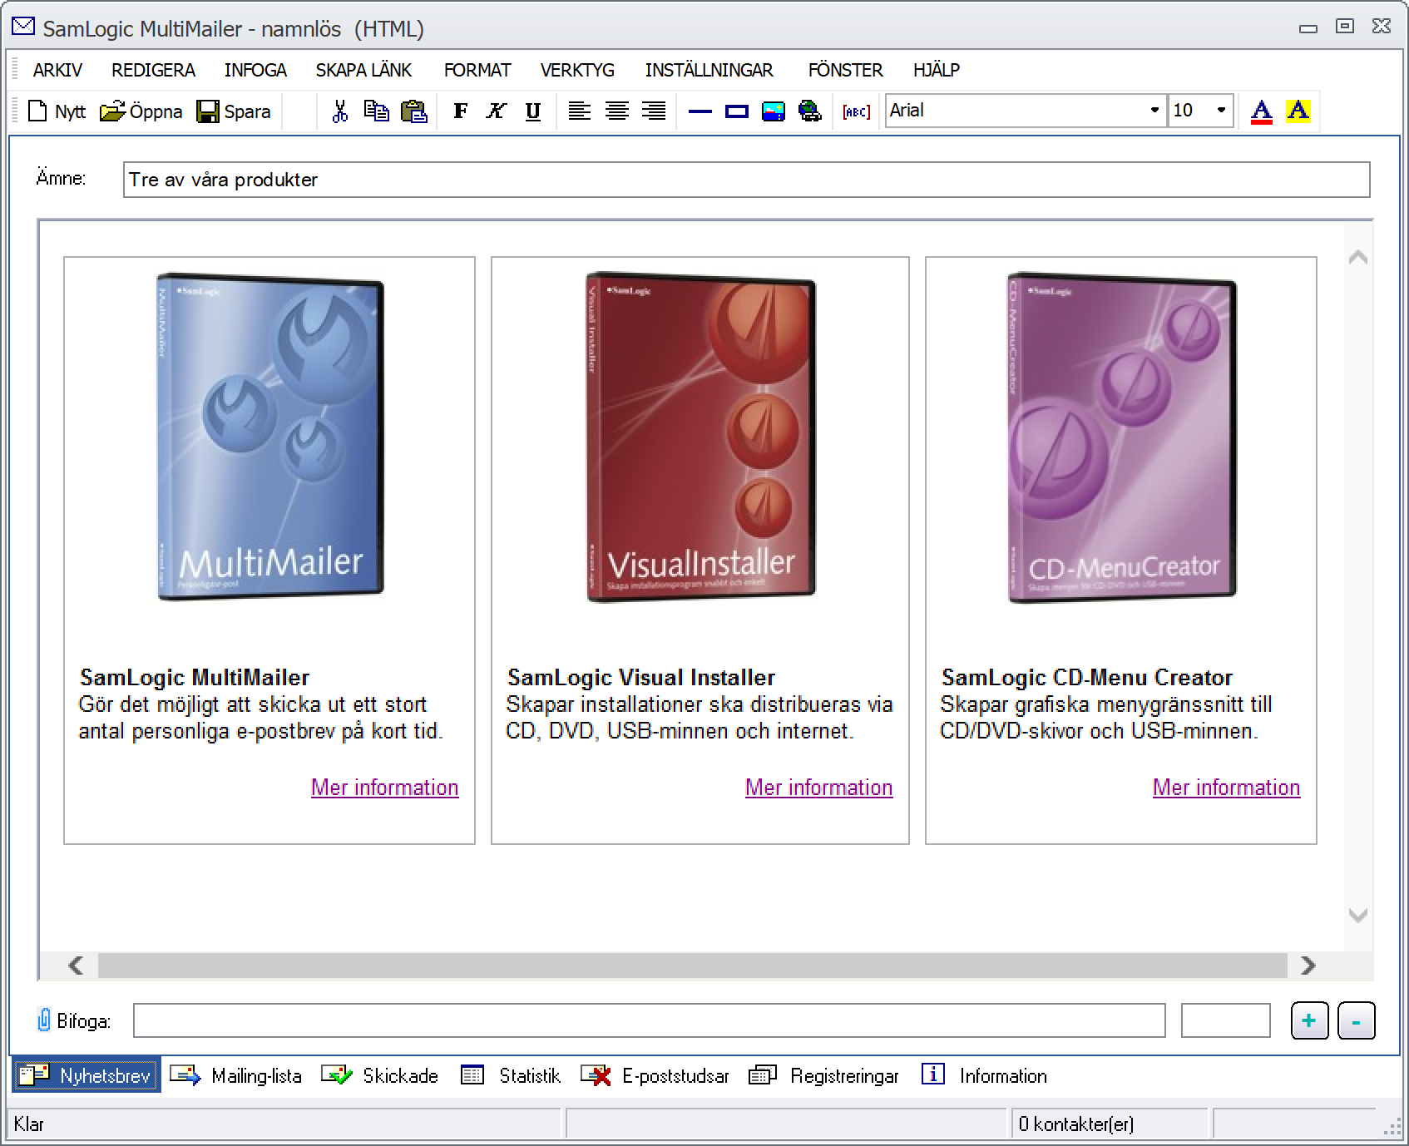
Task: Copy selection with the copy icon
Action: point(377,111)
